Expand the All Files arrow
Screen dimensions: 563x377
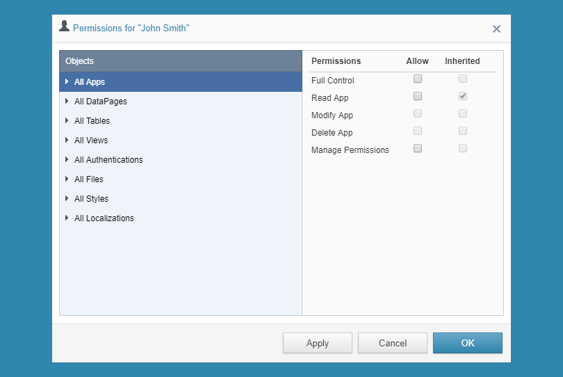coord(67,179)
